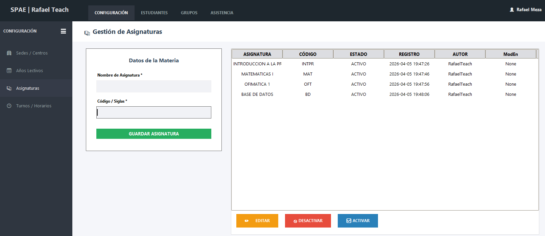Click the Turnos / Horarios clock icon
This screenshot has height=236, width=545.
pos(9,106)
